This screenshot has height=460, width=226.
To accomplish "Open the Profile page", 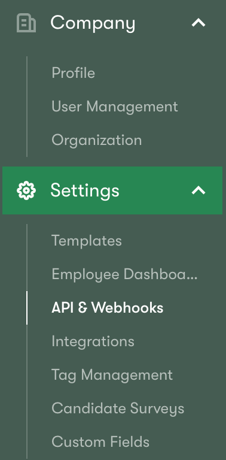I will (73, 72).
